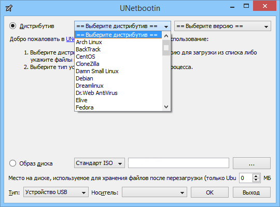
Task: Decrease persistent space with down spinner
Action: click(256, 180)
